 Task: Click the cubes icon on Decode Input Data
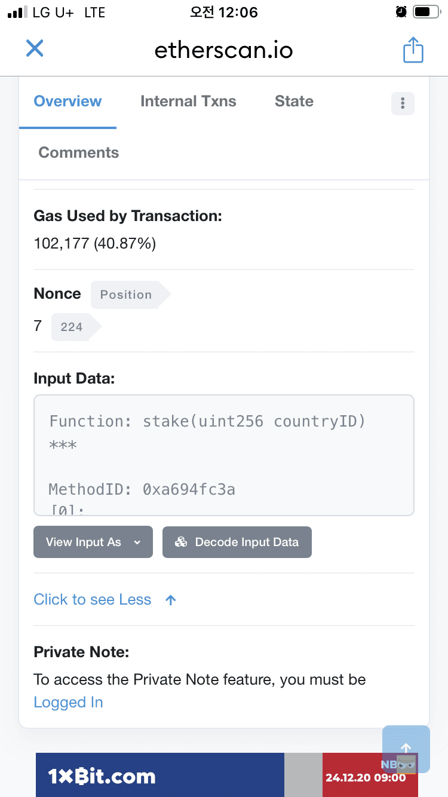click(181, 542)
